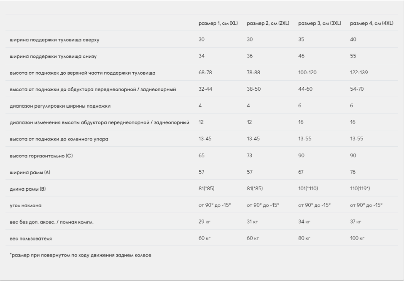The width and height of the screenshot is (404, 281).
Task: Select the 'ширина поддержки туловища снизу' row label
Action: point(54,56)
